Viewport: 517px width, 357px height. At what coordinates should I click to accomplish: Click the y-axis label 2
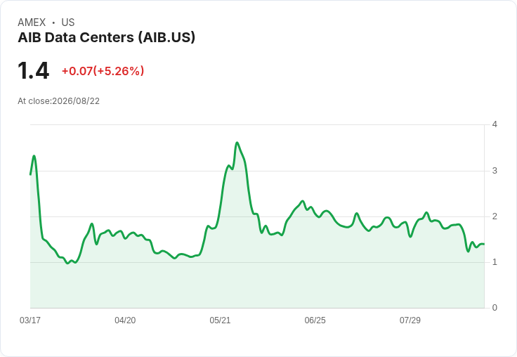point(495,216)
